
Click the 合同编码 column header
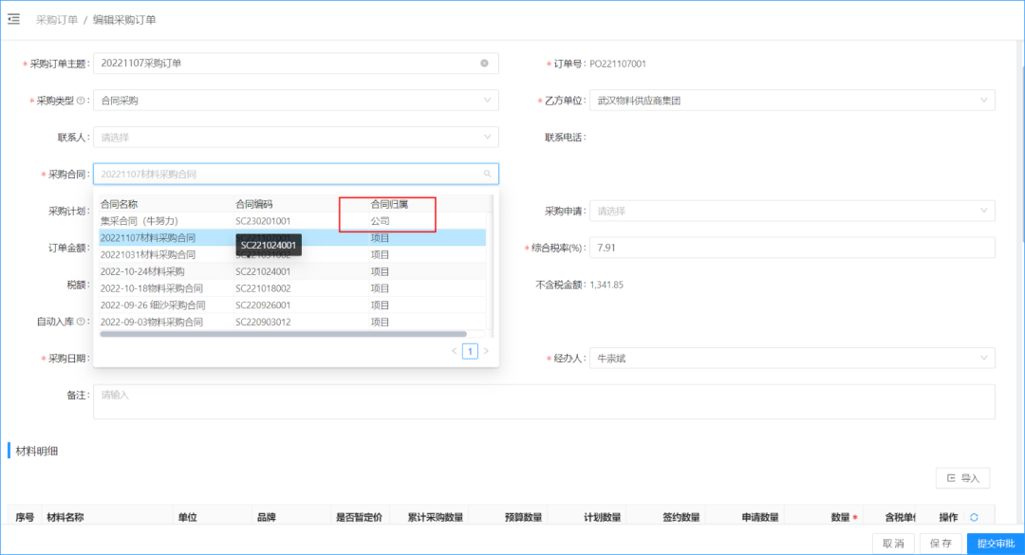point(254,204)
